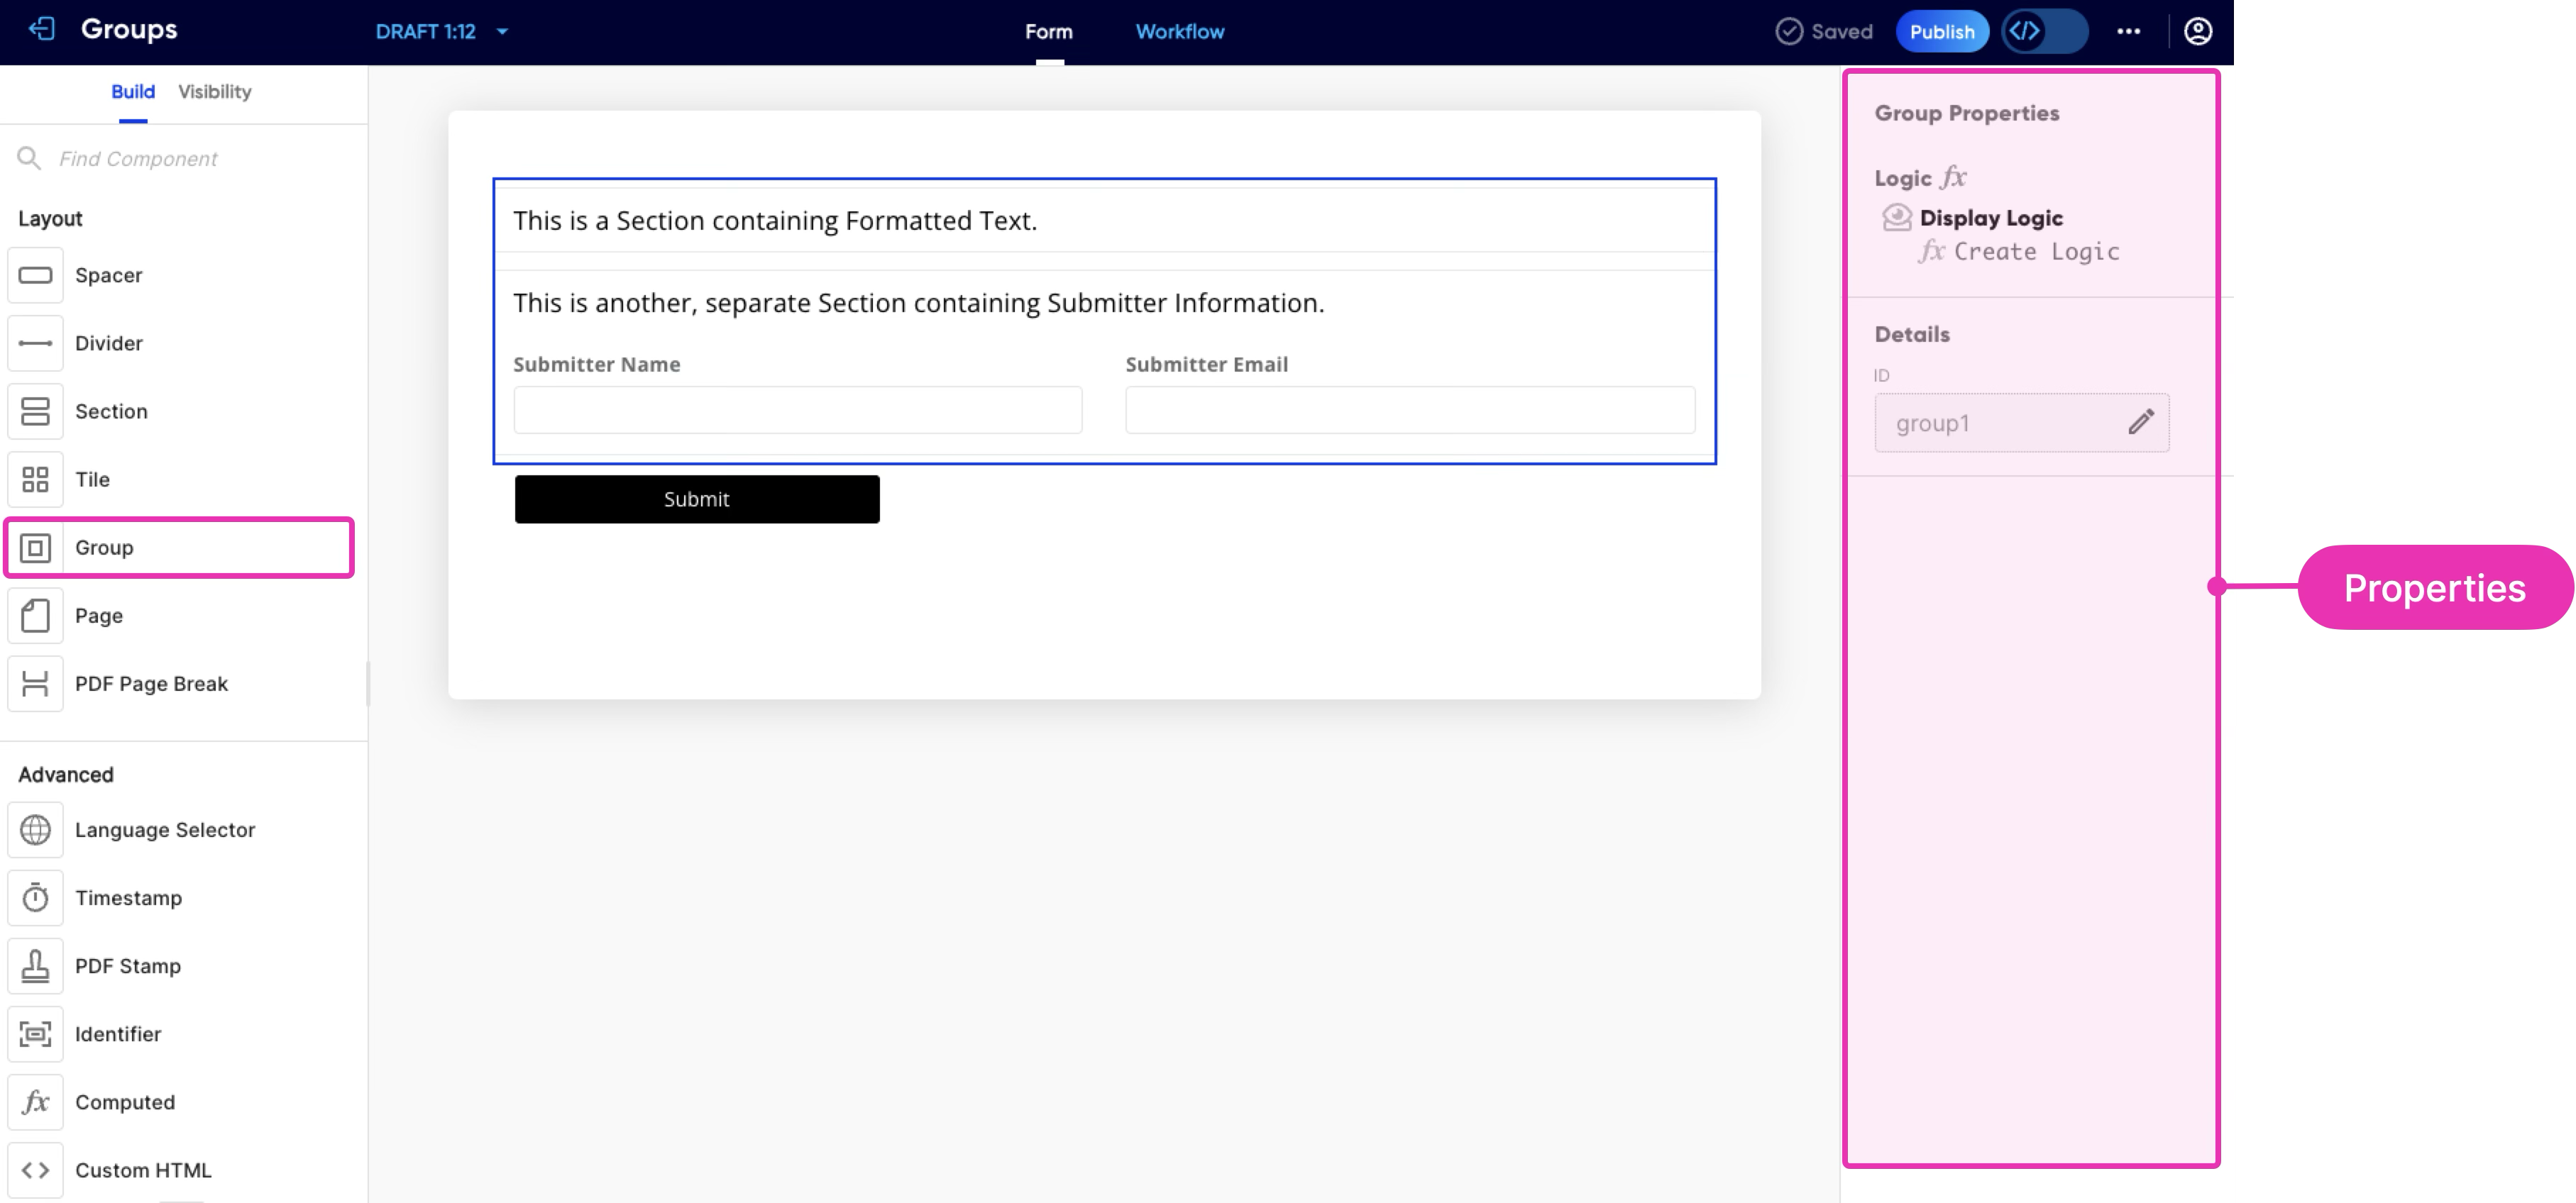This screenshot has width=2576, height=1203.
Task: Select the Divider component icon
Action: pyautogui.click(x=35, y=343)
